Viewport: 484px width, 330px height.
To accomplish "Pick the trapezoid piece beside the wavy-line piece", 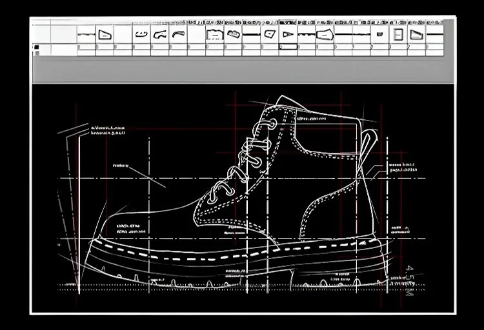I will pos(105,35).
